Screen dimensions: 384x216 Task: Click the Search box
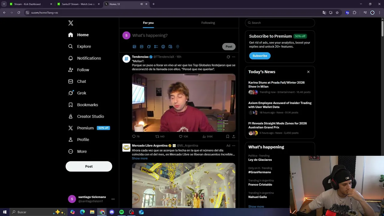[x=280, y=23]
